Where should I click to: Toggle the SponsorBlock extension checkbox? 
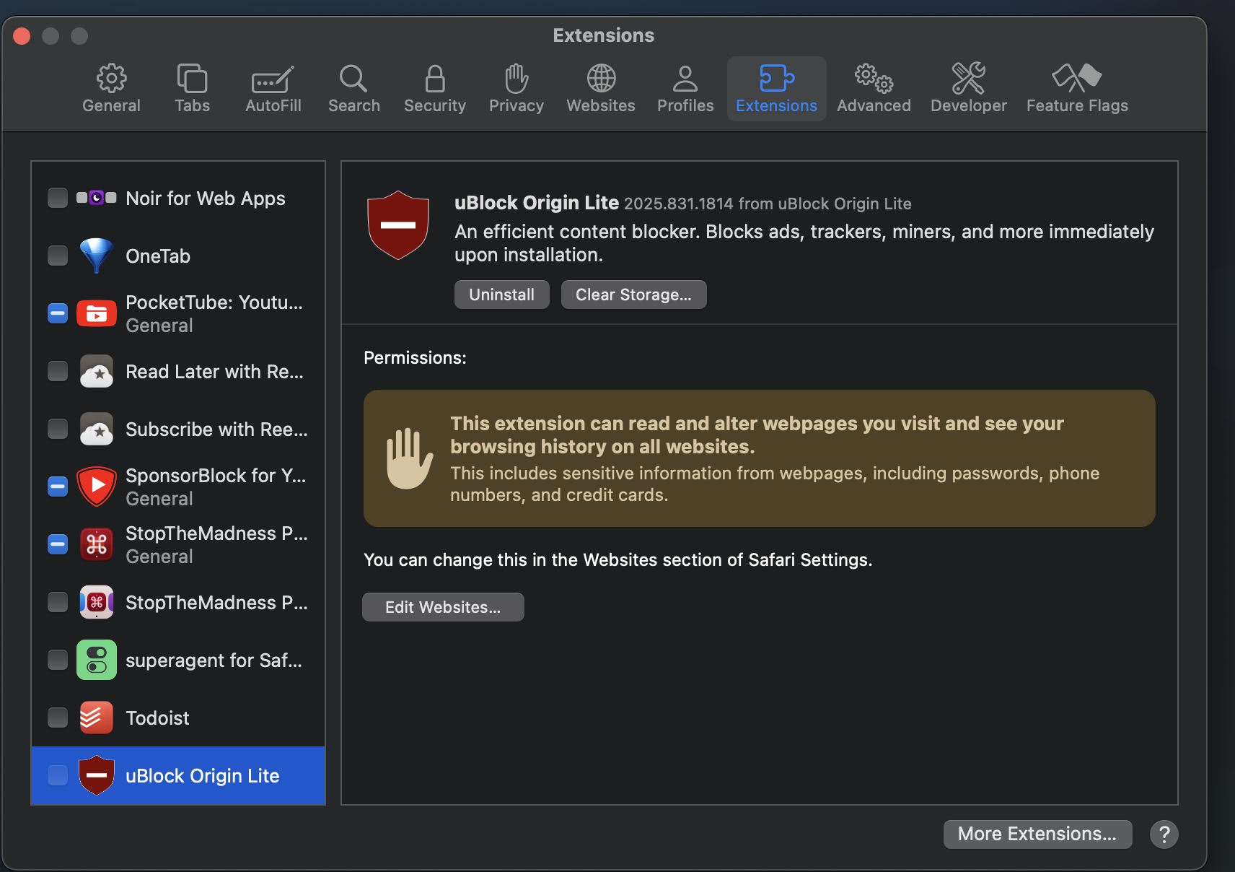coord(58,487)
